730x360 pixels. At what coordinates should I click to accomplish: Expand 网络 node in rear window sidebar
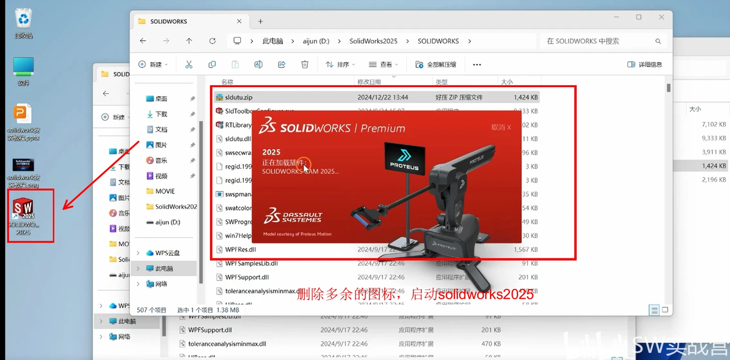click(101, 336)
